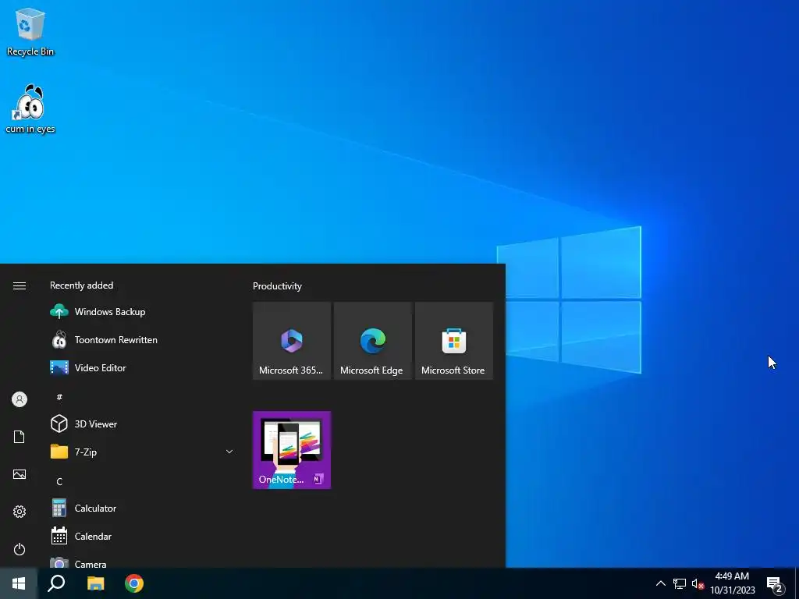Select the Toontown desktop shortcut icon

30,109
